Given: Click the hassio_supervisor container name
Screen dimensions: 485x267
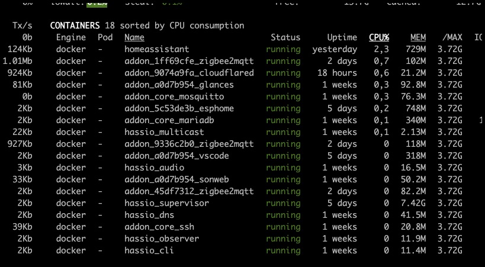Looking at the screenshot, I should (x=166, y=203).
